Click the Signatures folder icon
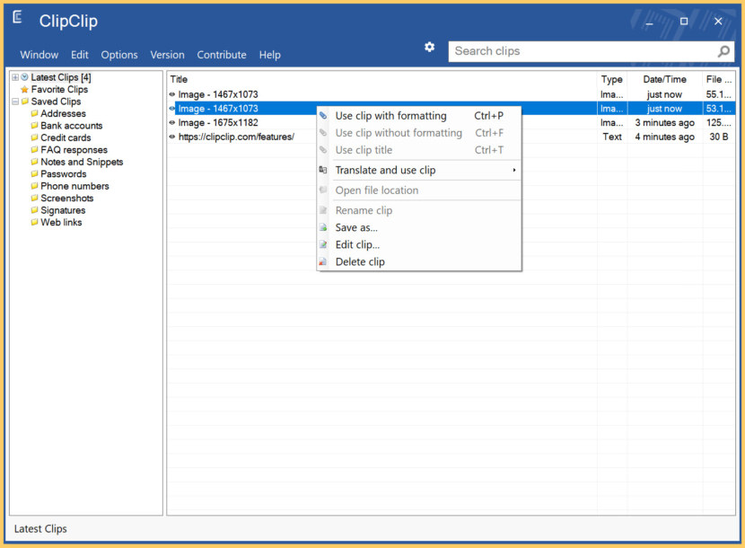The height and width of the screenshot is (548, 745). (34, 210)
